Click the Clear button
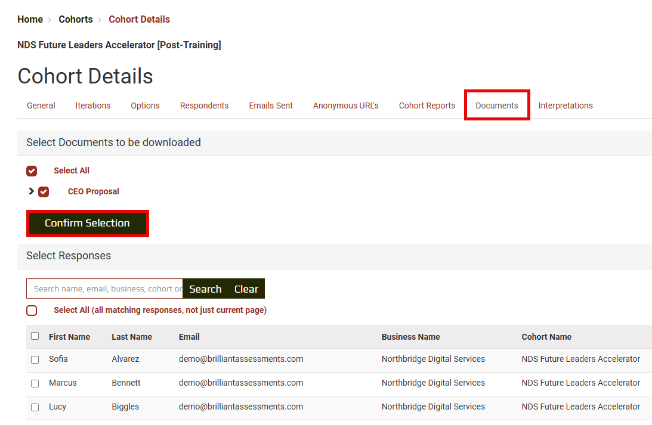 click(246, 289)
